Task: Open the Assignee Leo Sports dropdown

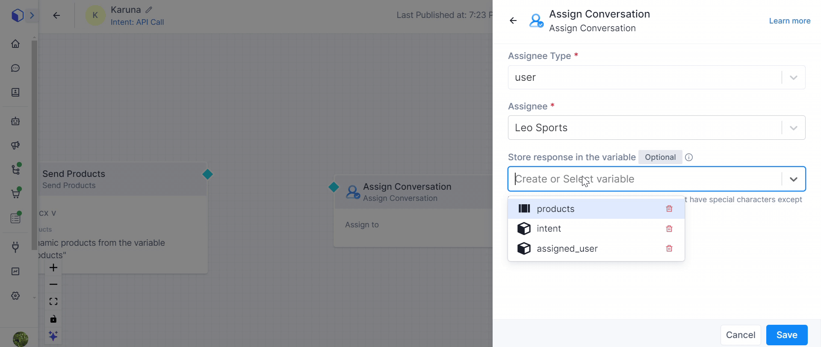Action: click(x=793, y=128)
